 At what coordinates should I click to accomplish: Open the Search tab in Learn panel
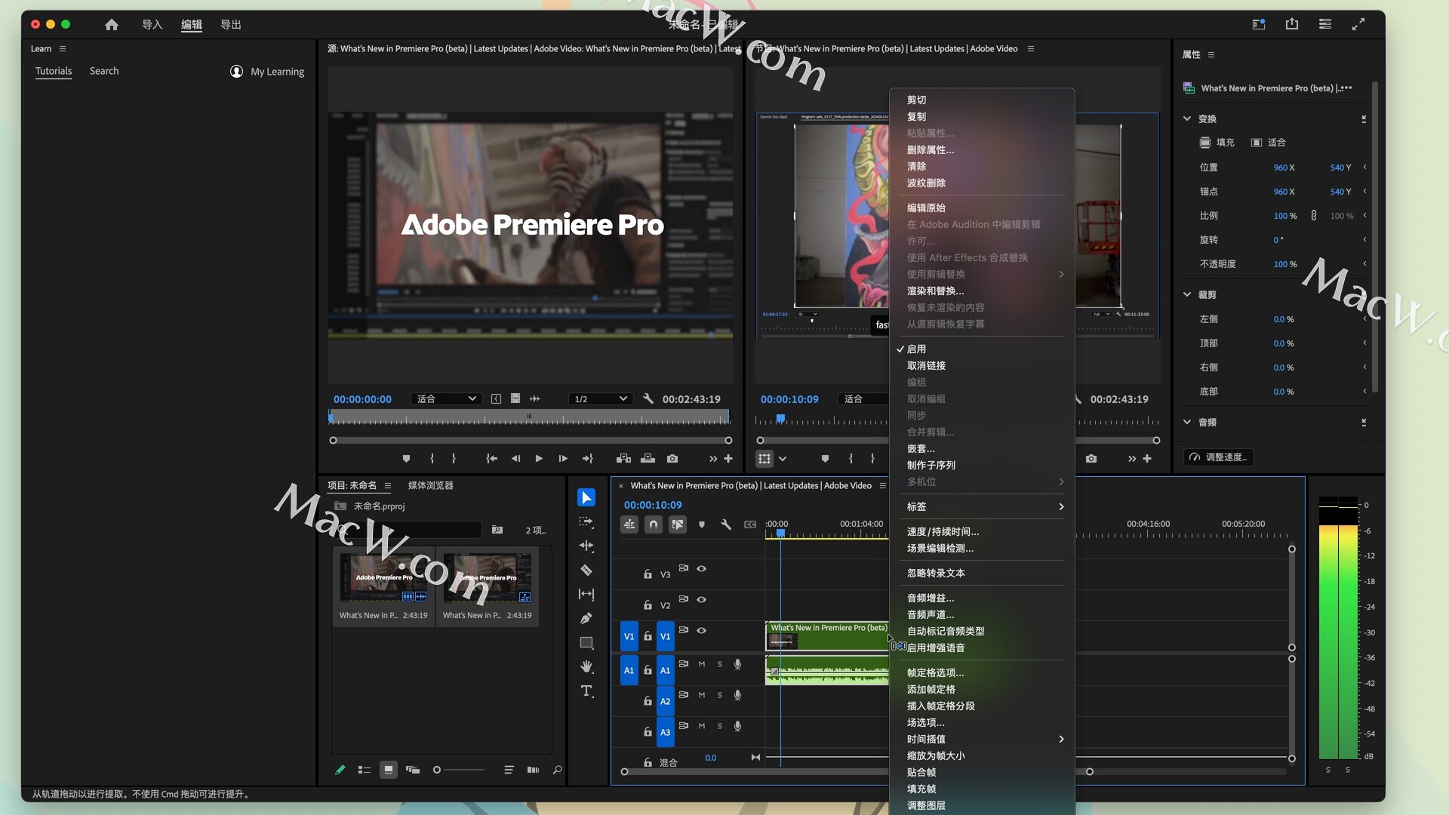[104, 71]
